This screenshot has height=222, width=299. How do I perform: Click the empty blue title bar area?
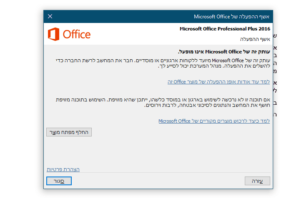coord(125,16)
